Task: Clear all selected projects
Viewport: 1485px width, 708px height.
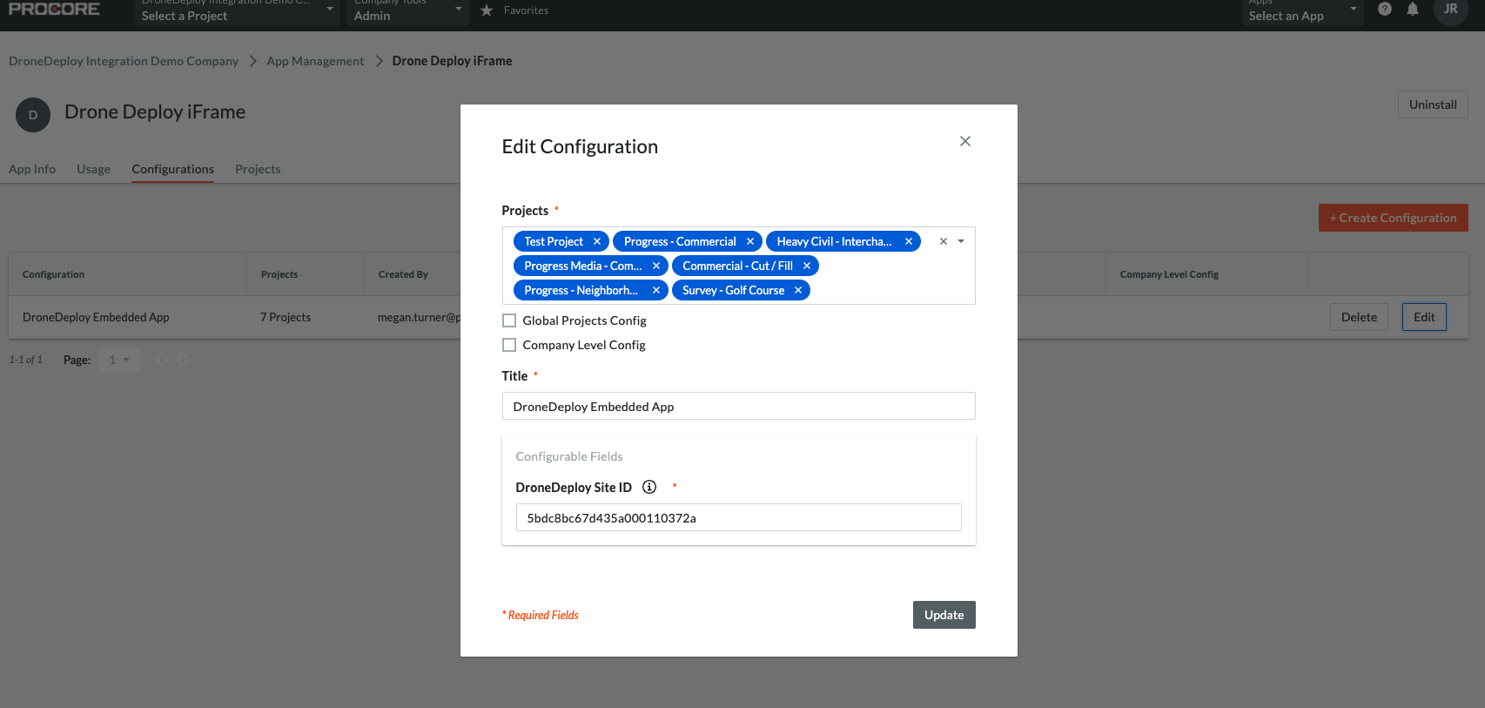Action: click(x=944, y=241)
